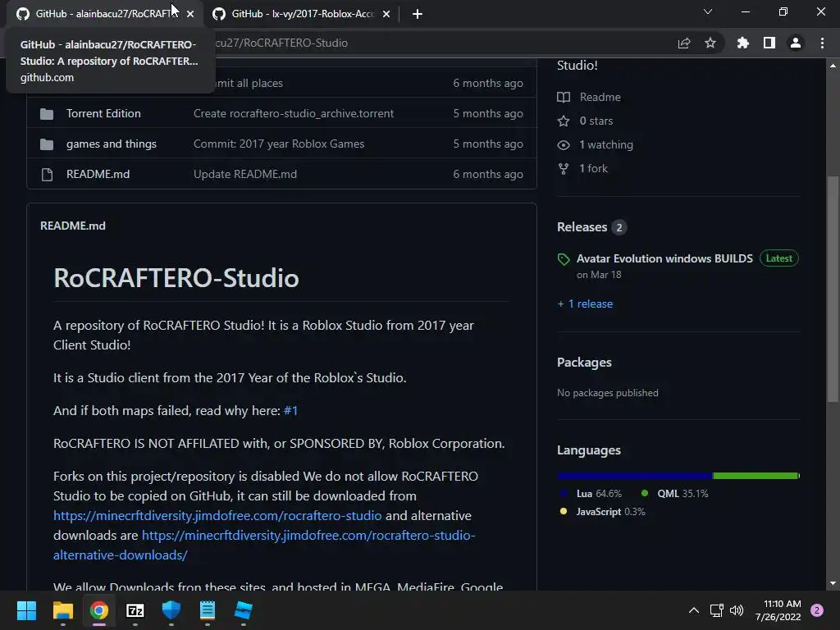Open the clock showing 11:10 AM

click(x=778, y=610)
